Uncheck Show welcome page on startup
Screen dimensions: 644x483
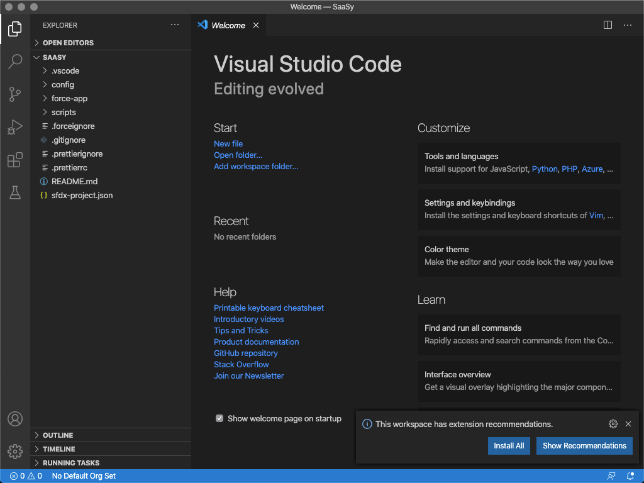219,418
